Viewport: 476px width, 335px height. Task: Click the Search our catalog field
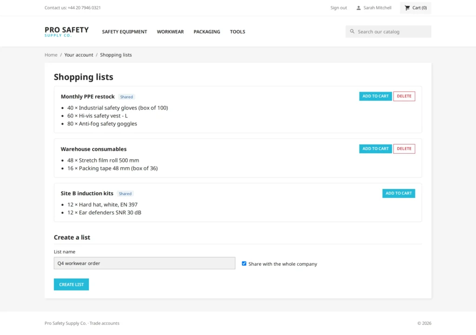tap(388, 32)
